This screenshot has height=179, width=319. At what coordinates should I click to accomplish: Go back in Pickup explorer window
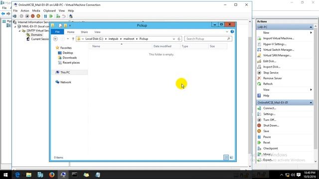click(55, 39)
